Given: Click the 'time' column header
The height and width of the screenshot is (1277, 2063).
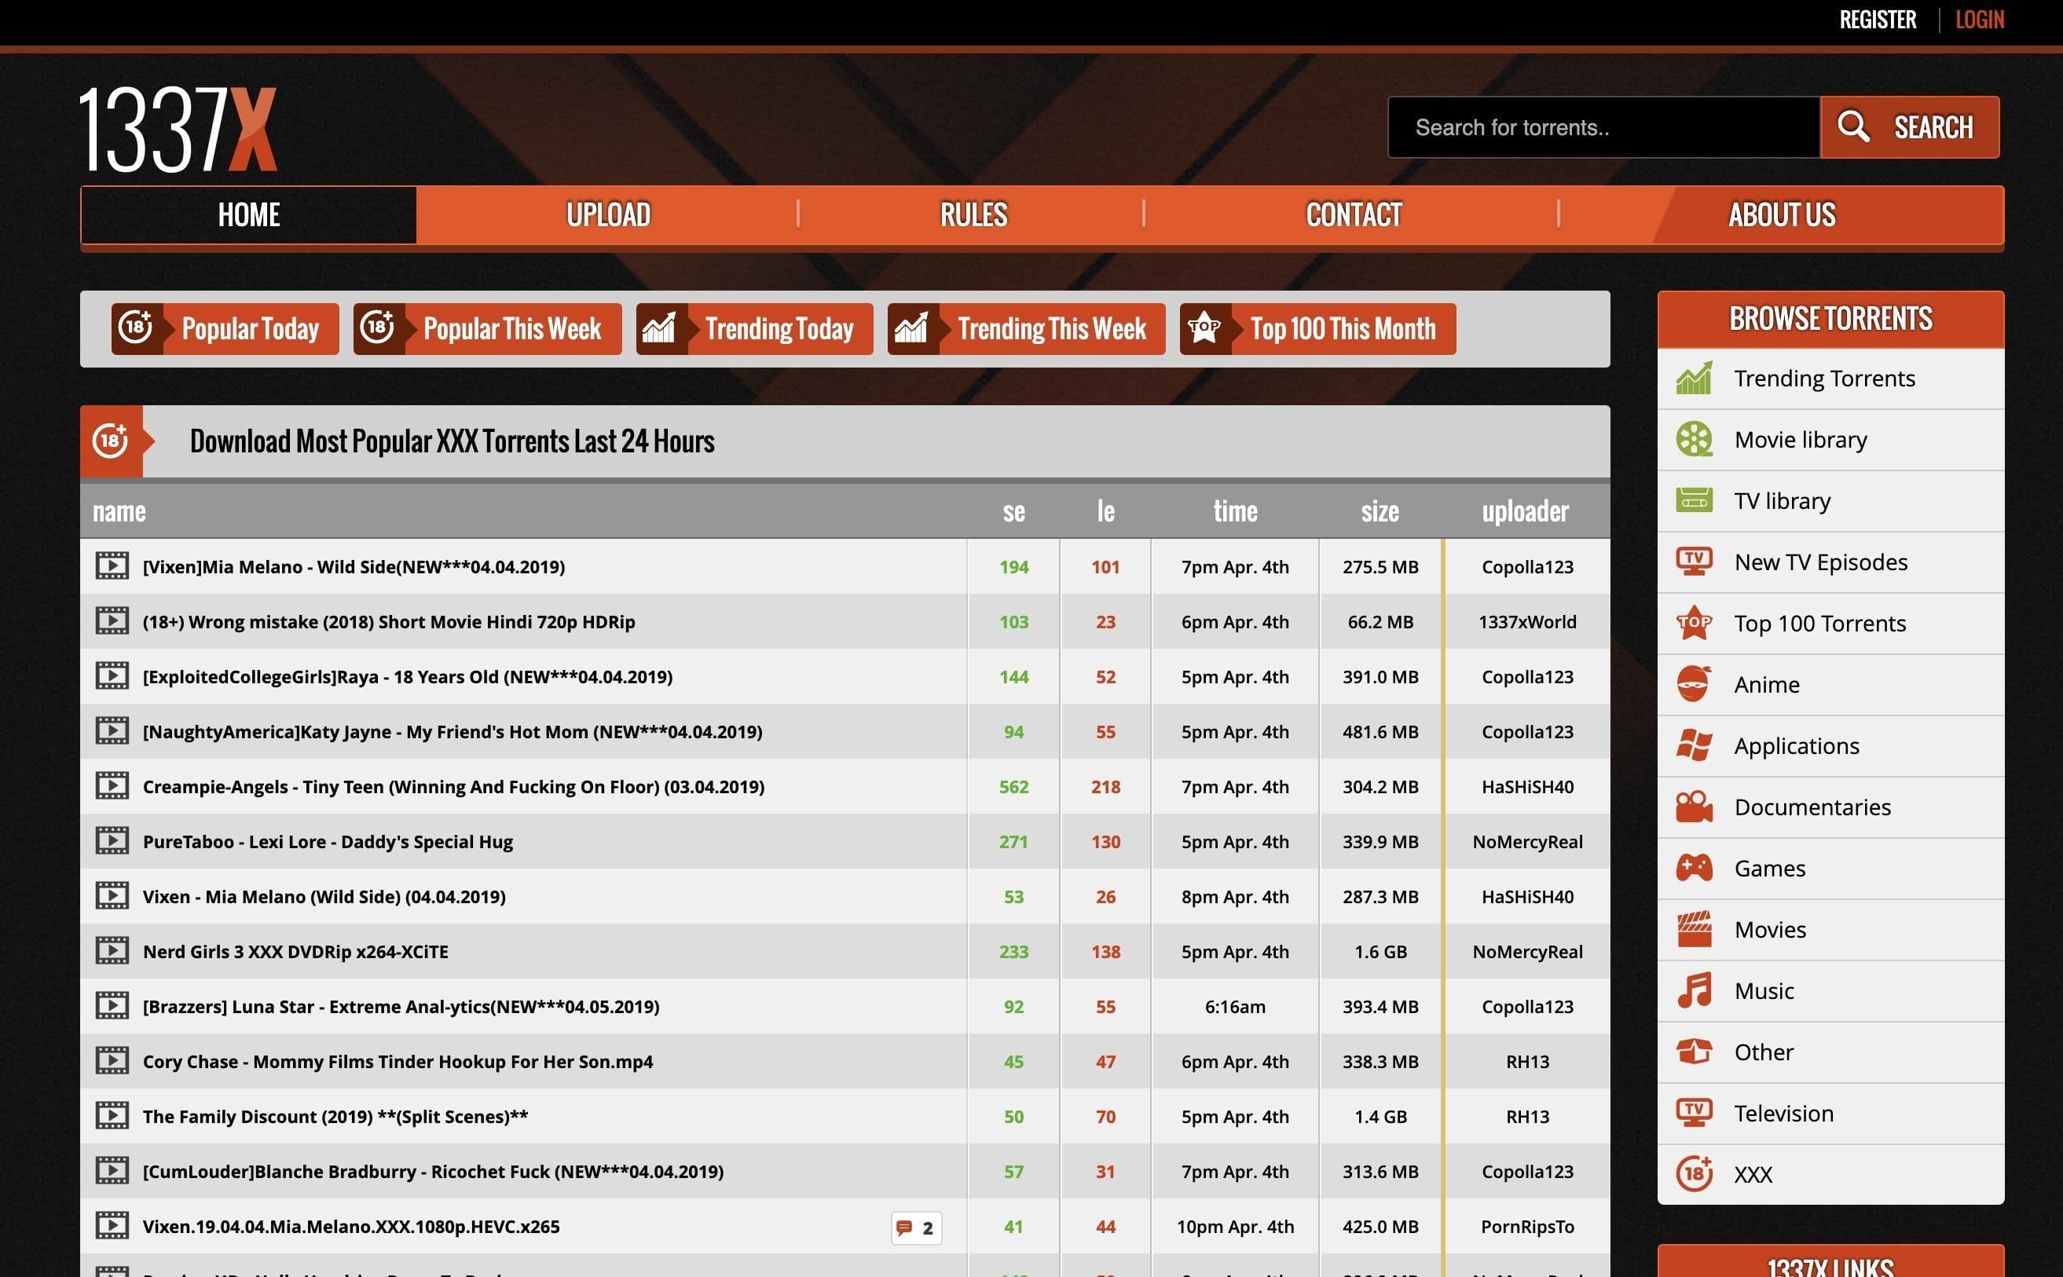Looking at the screenshot, I should coord(1235,511).
